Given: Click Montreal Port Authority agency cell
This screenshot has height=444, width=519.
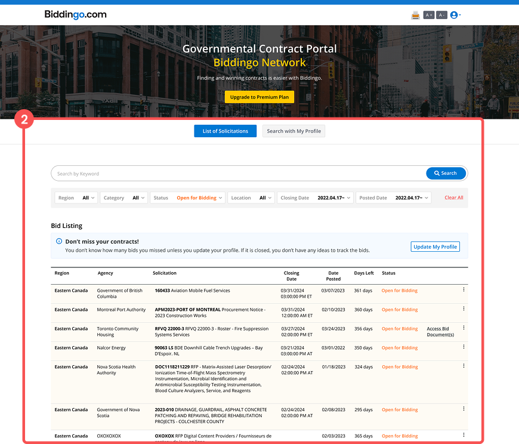Looking at the screenshot, I should pos(121,310).
